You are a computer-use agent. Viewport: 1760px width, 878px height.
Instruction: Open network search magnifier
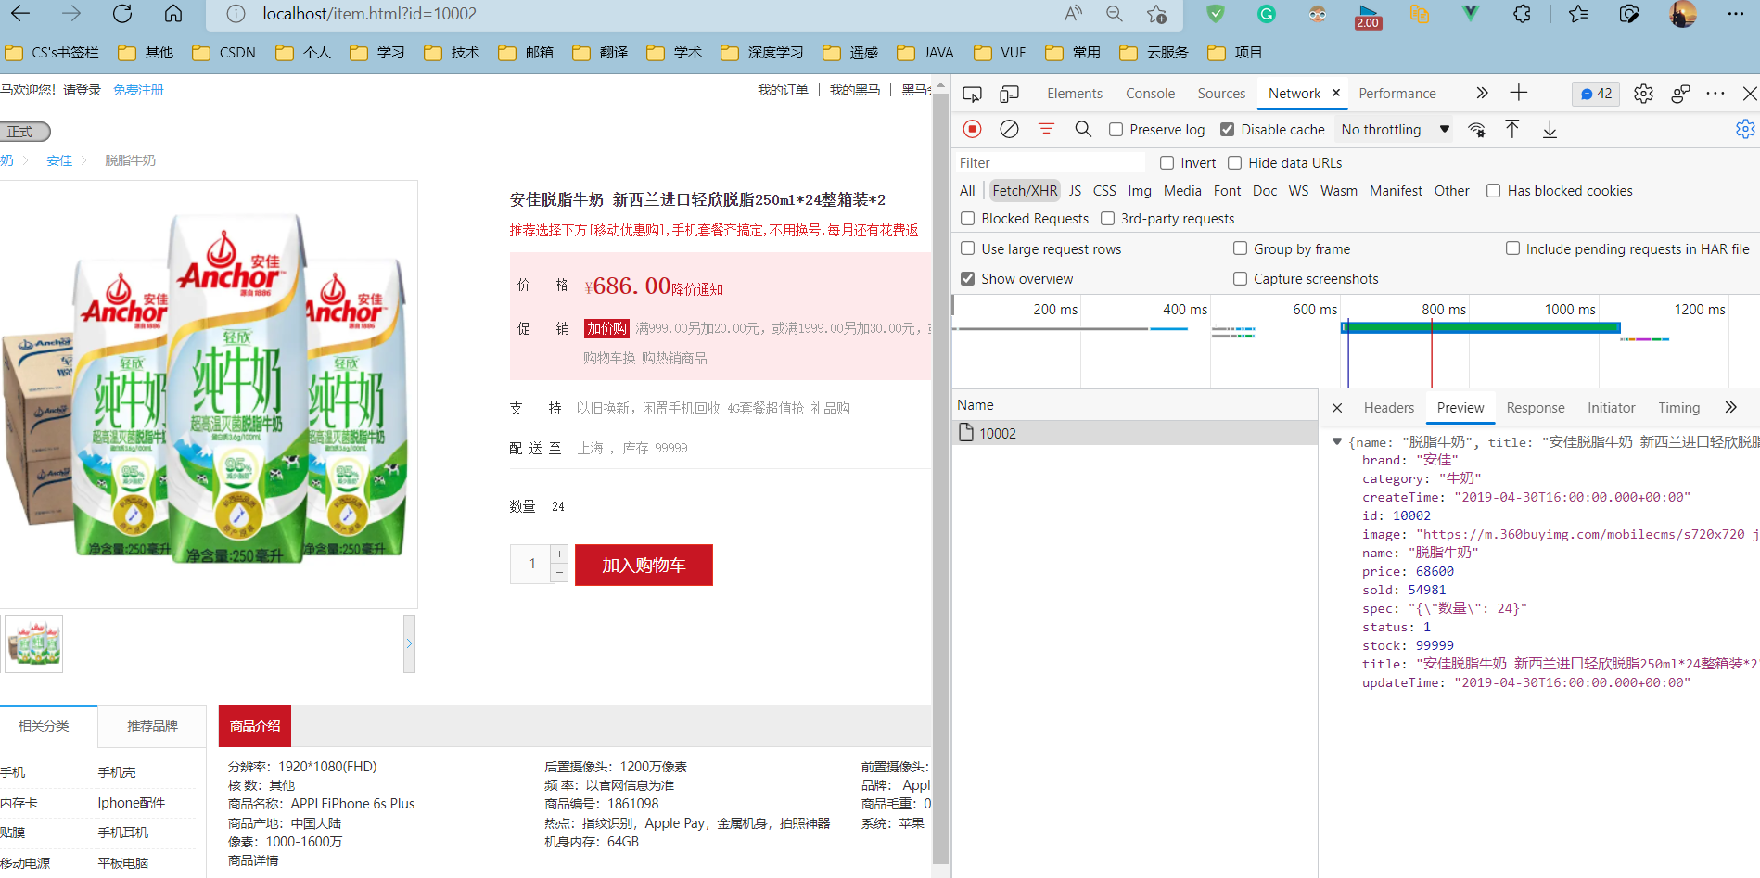coord(1083,129)
